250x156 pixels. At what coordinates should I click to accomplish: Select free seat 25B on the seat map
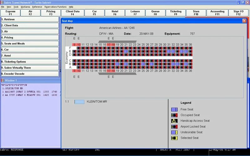point(143,64)
